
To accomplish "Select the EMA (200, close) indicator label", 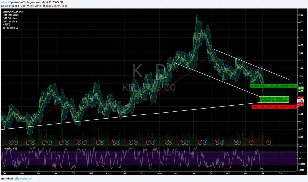I will click(11, 15).
